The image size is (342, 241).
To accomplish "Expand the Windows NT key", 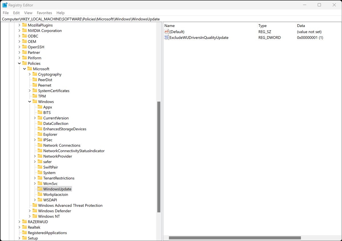I will (30, 216).
